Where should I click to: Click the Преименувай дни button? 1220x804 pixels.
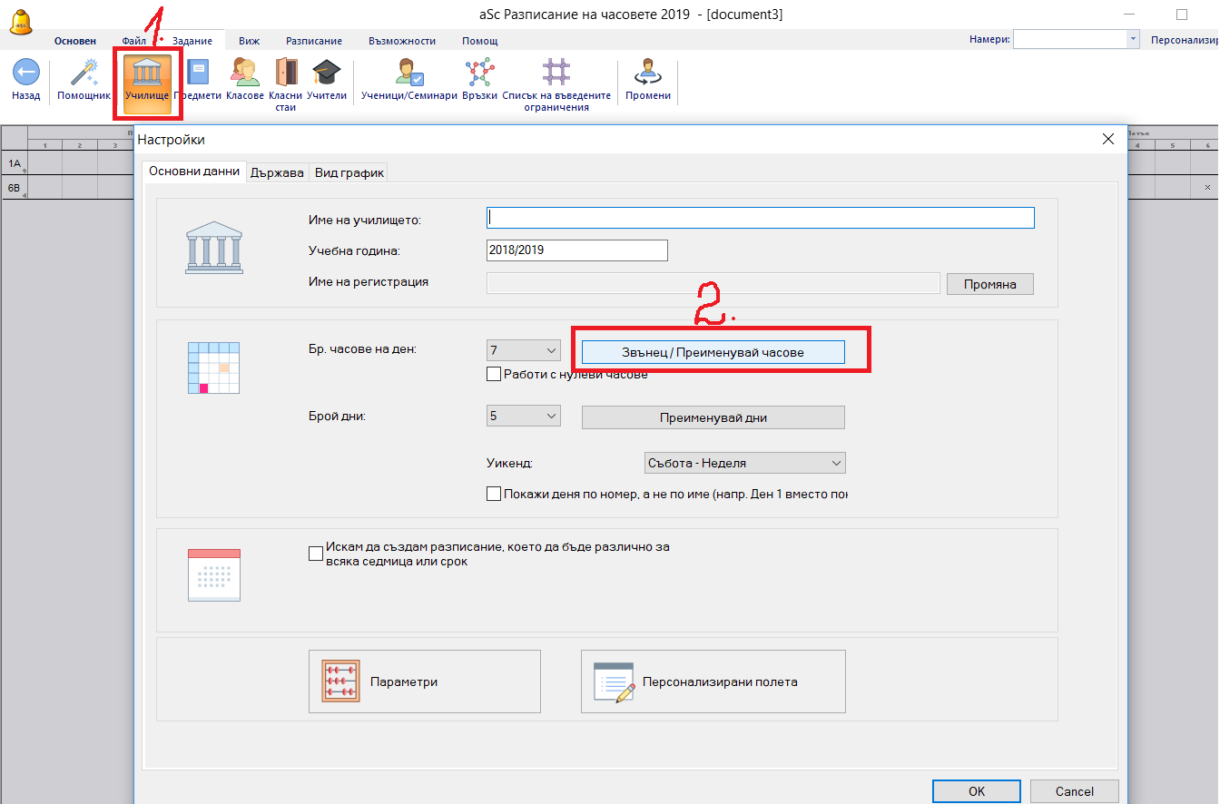pyautogui.click(x=713, y=417)
